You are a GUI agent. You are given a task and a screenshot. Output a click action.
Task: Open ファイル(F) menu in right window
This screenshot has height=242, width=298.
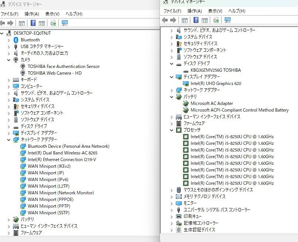173,11
